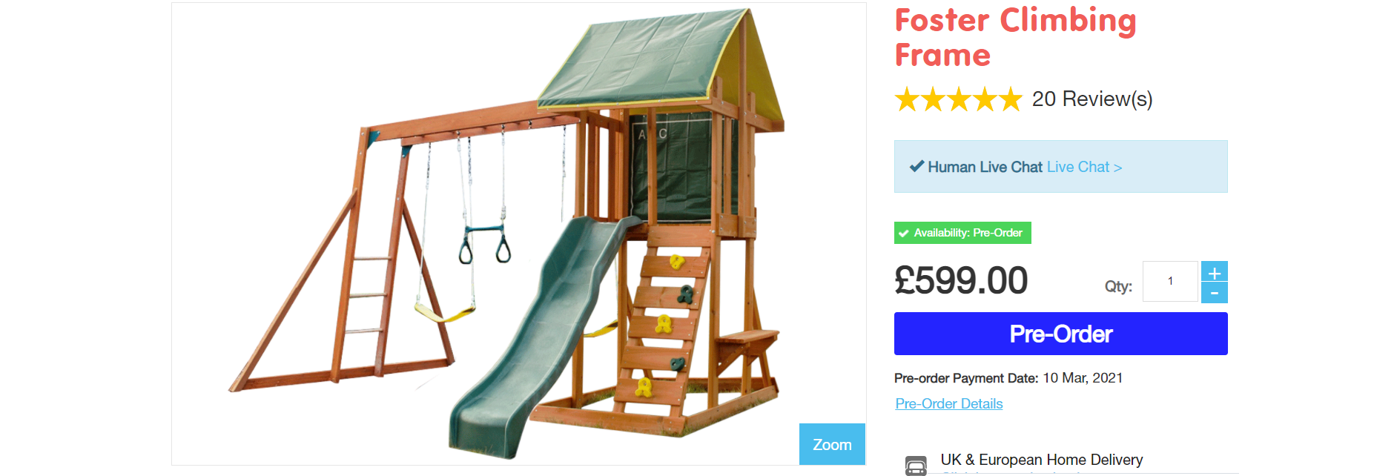Click the Zoom button on product image
Image resolution: width=1397 pixels, height=476 pixels.
tap(832, 444)
